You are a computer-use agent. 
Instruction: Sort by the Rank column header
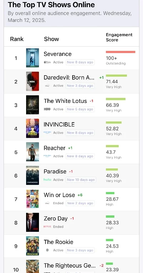click(17, 39)
